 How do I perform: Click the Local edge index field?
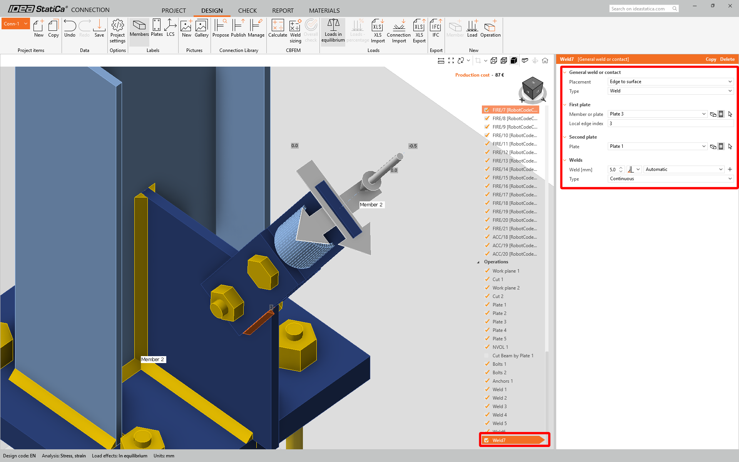point(670,124)
